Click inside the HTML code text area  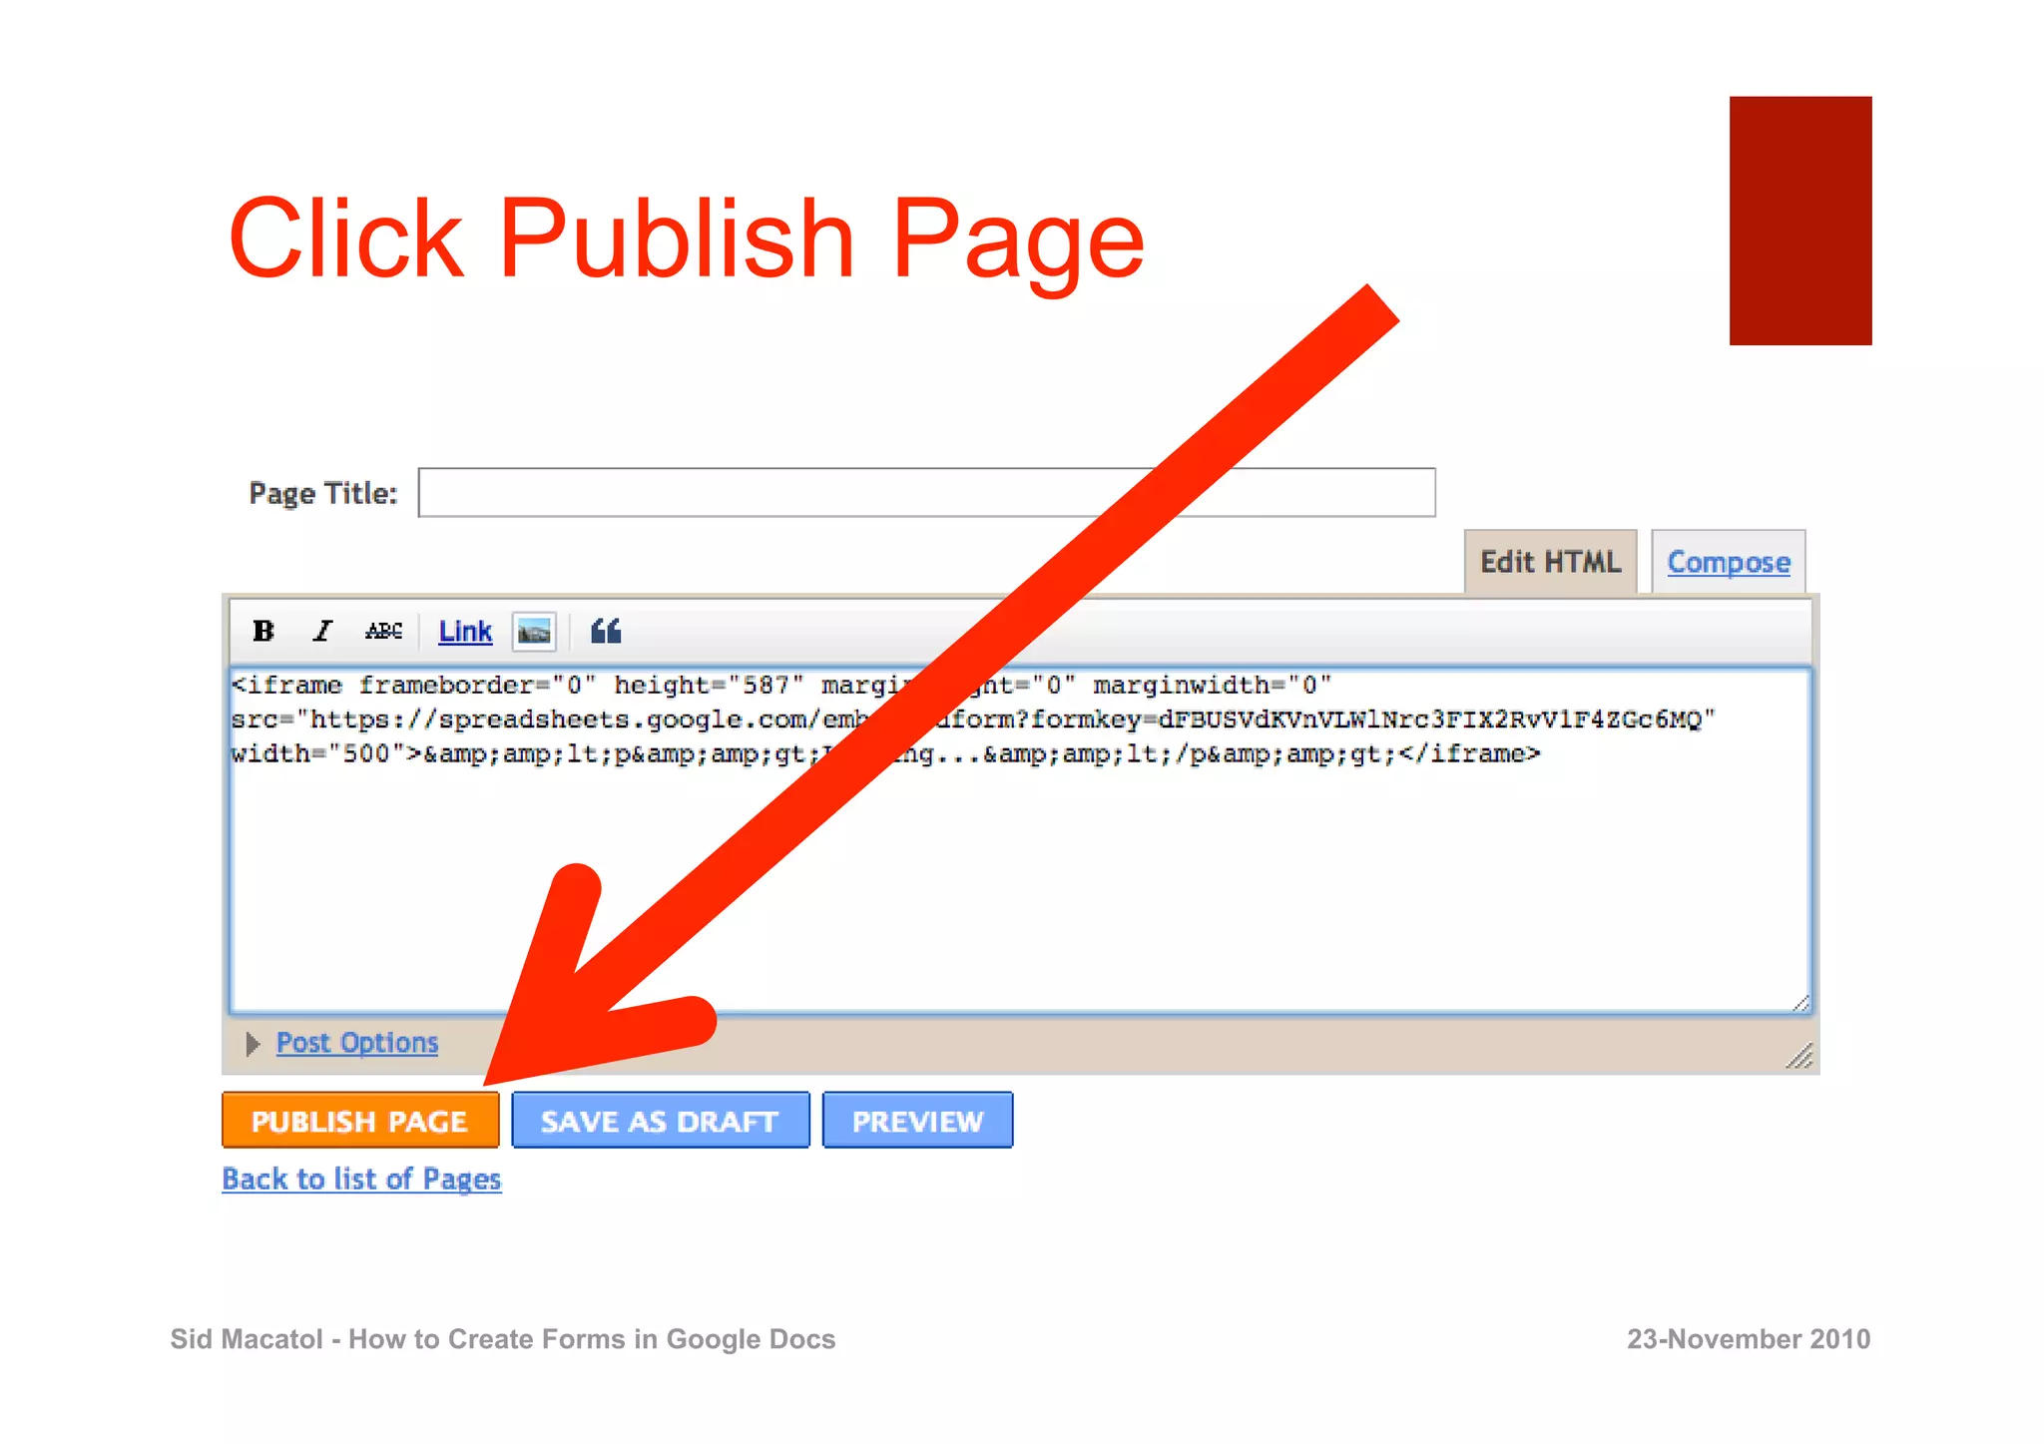coord(1020,840)
